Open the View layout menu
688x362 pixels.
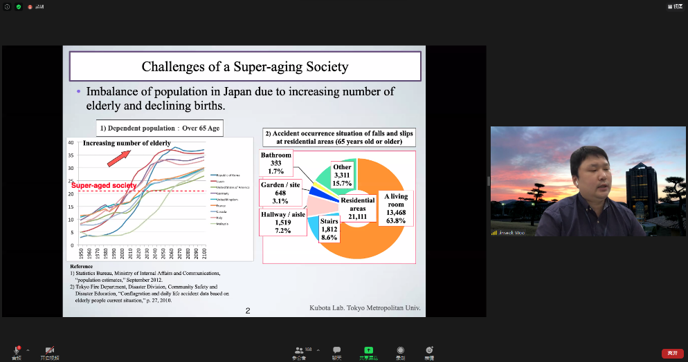[x=675, y=6]
